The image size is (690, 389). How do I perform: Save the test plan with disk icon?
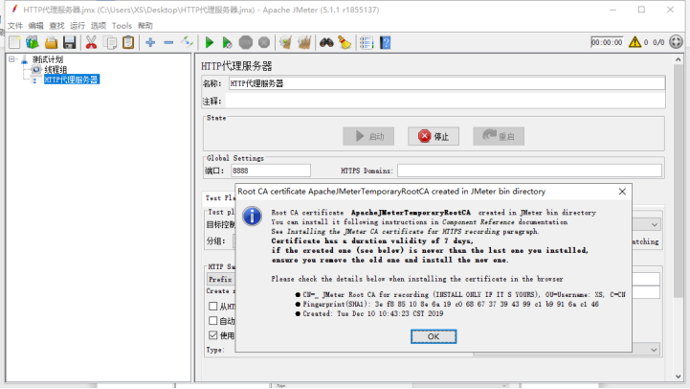click(69, 42)
